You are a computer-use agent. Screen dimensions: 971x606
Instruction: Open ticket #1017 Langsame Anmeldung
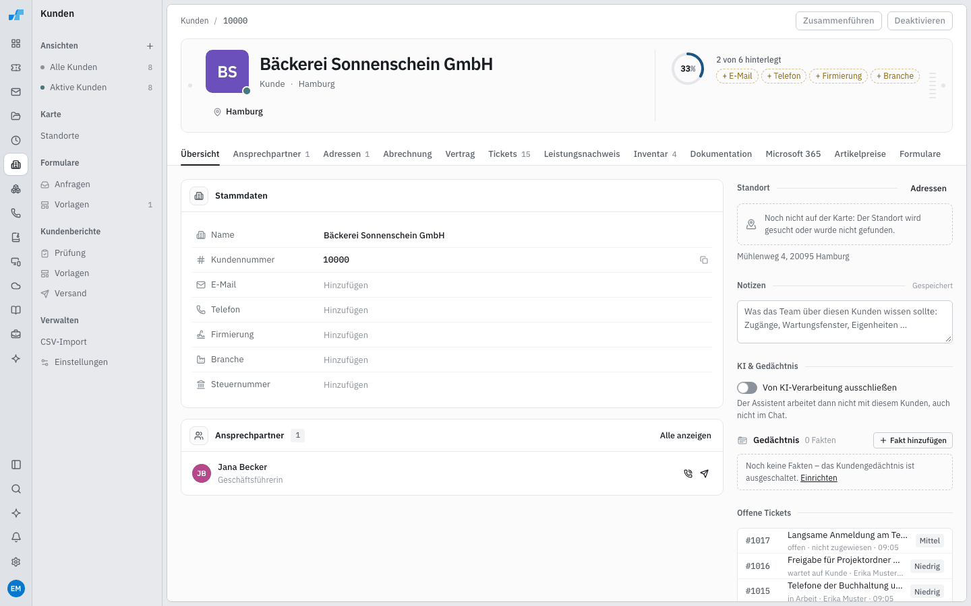click(844, 541)
